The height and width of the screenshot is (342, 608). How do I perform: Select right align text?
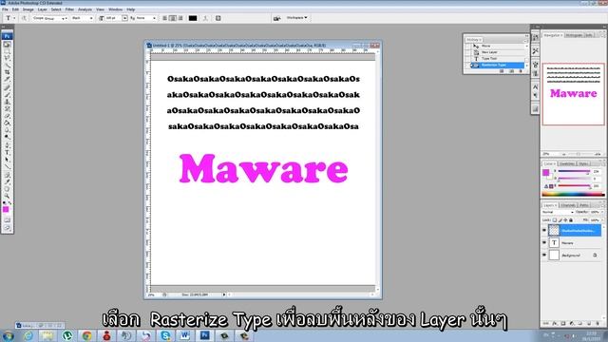[x=180, y=18]
